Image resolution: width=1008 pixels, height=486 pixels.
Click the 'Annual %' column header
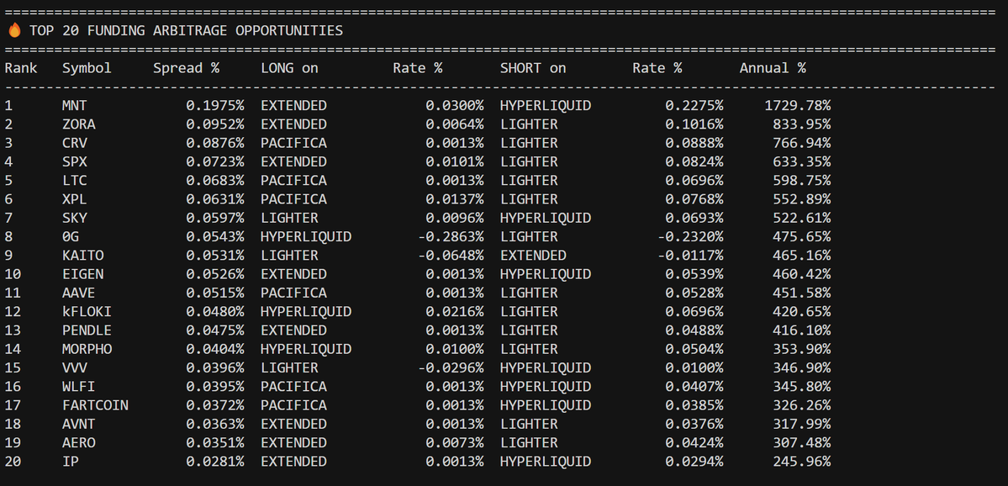coord(773,68)
